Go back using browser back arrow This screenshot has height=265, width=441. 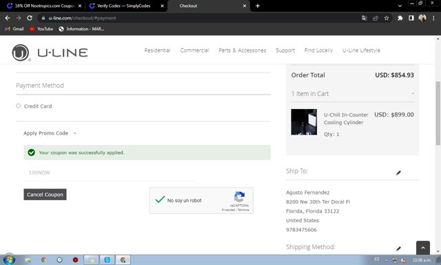(8, 18)
